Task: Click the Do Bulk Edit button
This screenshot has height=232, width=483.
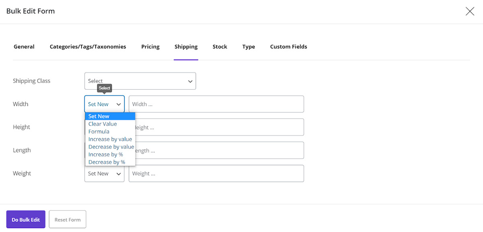Action: tap(25, 219)
